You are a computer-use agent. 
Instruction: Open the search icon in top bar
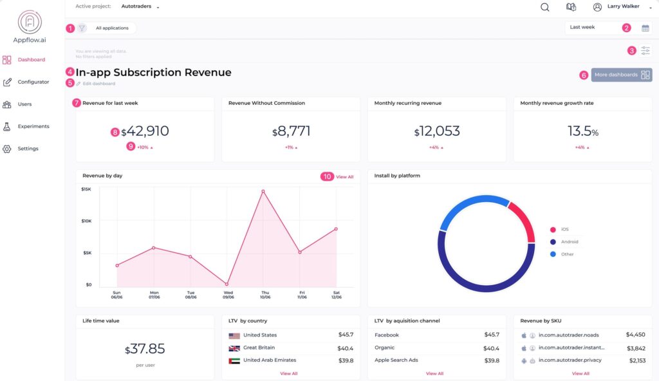coord(544,7)
